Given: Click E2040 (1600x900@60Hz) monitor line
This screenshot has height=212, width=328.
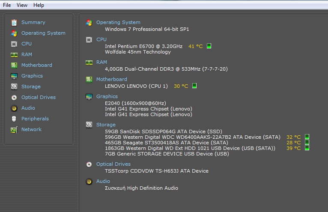Looking at the screenshot, I should click(136, 103).
